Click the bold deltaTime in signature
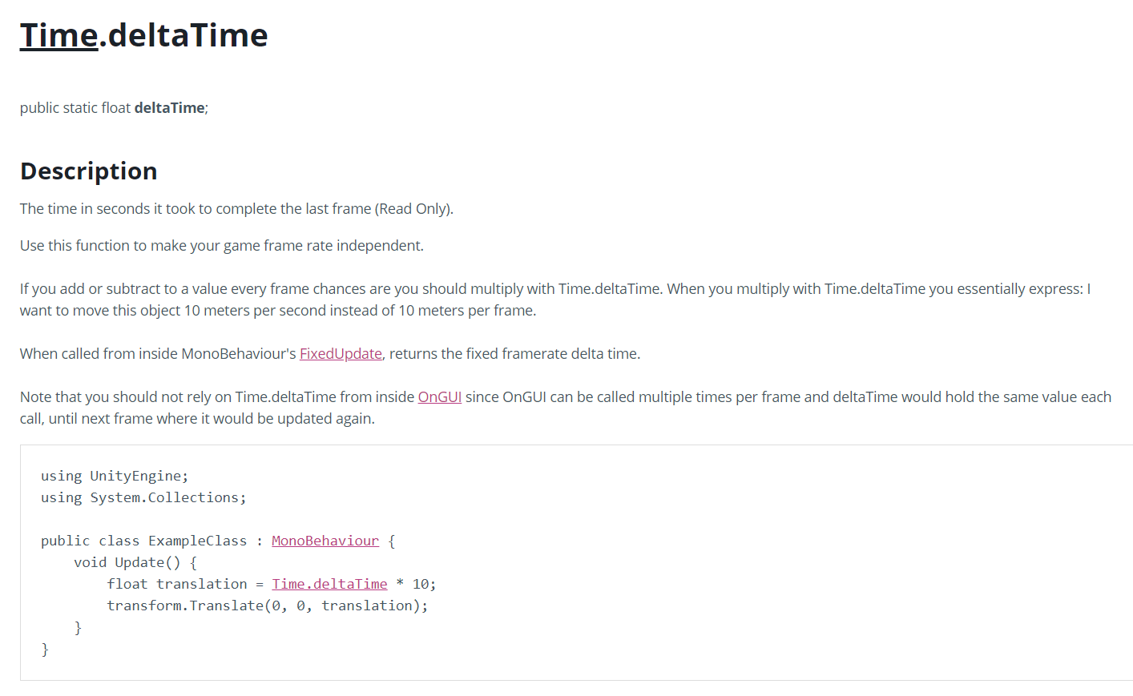This screenshot has width=1133, height=696. 169,107
